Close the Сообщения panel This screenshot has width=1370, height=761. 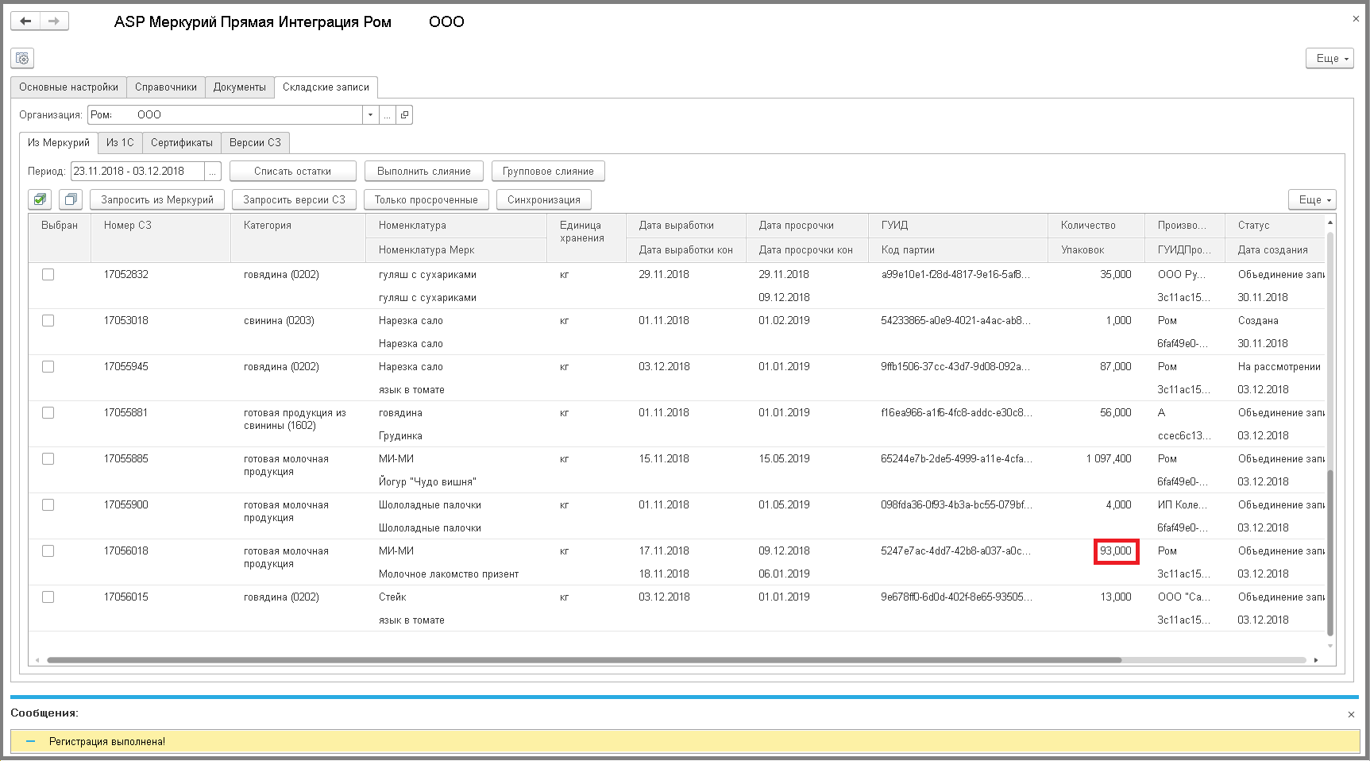(x=1351, y=714)
